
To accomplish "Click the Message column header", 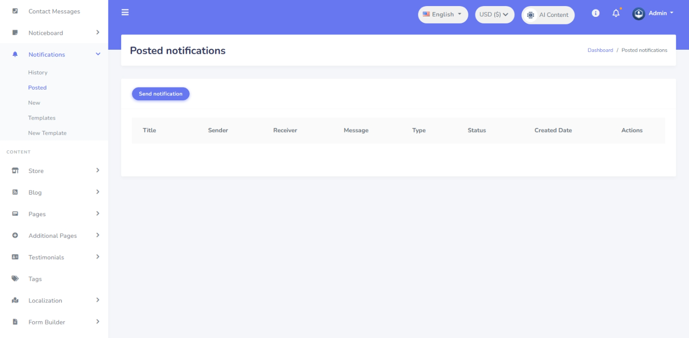I will 356,130.
